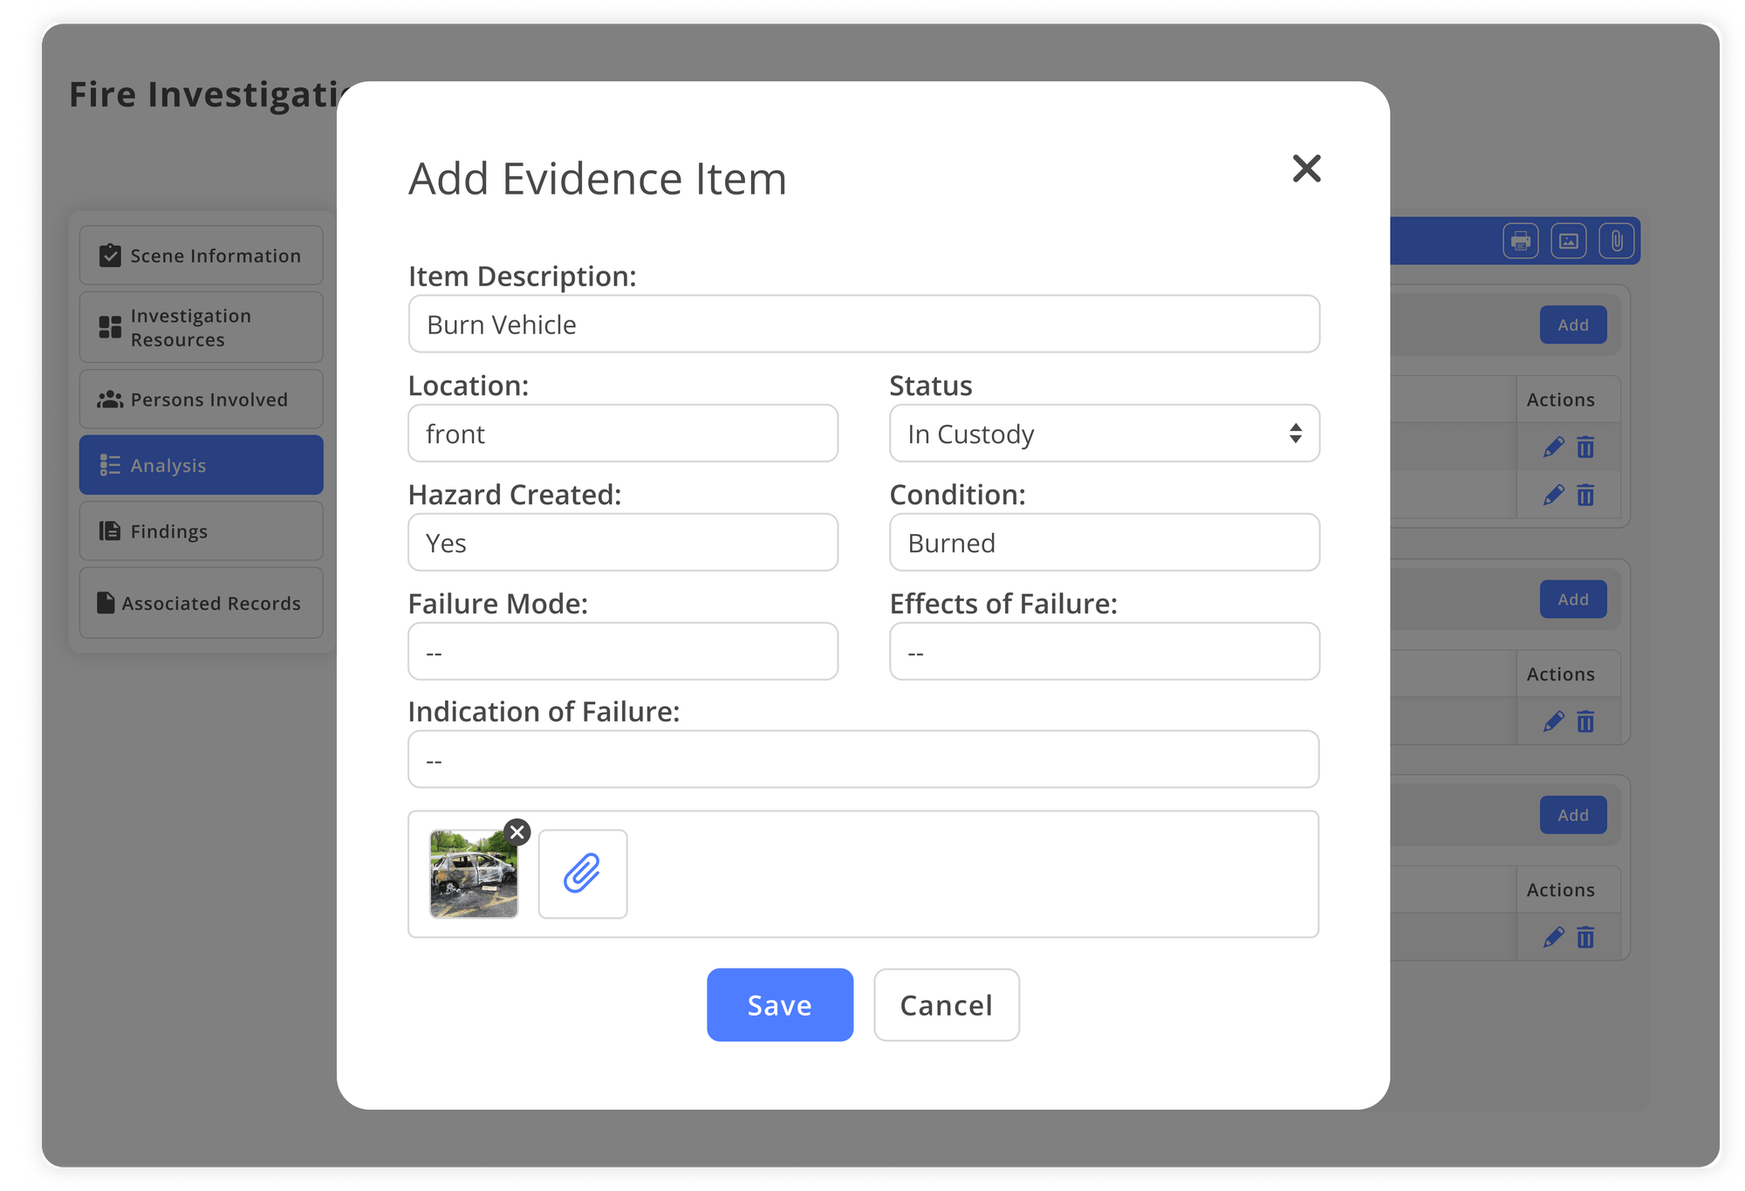Image resolution: width=1745 pixels, height=1191 pixels.
Task: Attach a file using the modal paperclip icon
Action: [581, 873]
